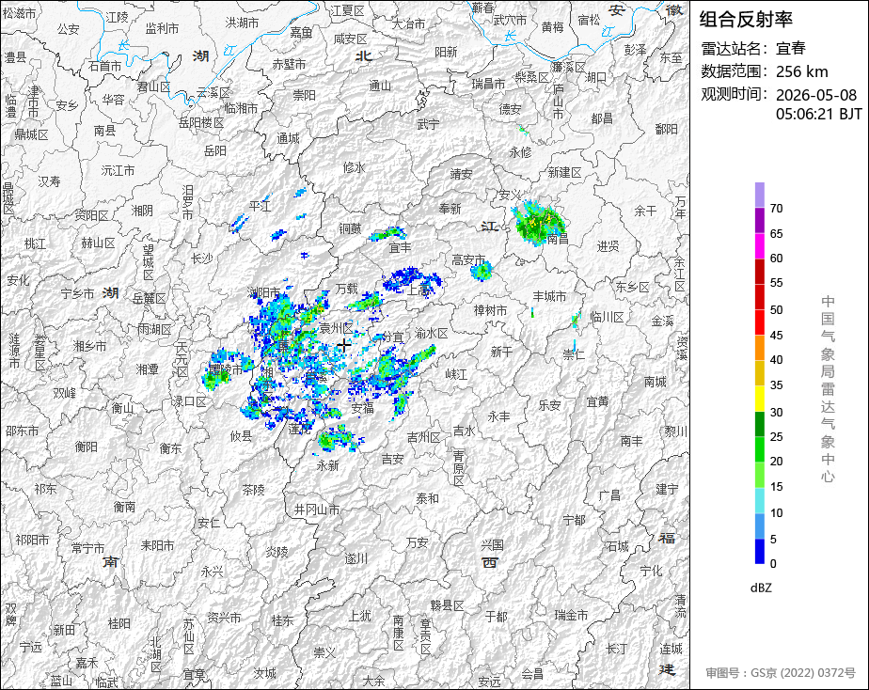Click the legend value label 25

coord(777,437)
